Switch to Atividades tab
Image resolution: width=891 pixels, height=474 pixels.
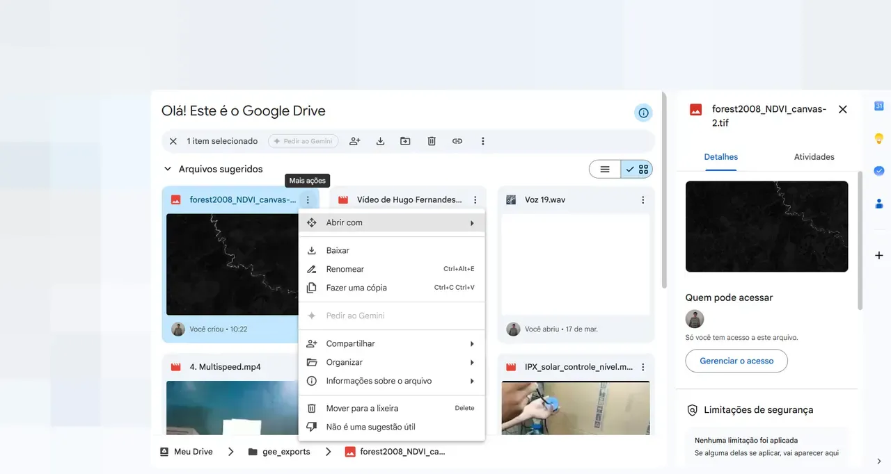point(814,157)
